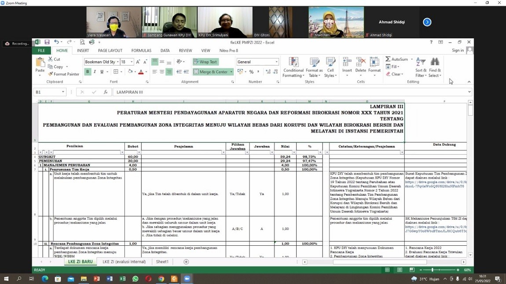Image resolution: width=506 pixels, height=284 pixels.
Task: Switch to the FORMULAS ribbon tab
Action: 141,51
